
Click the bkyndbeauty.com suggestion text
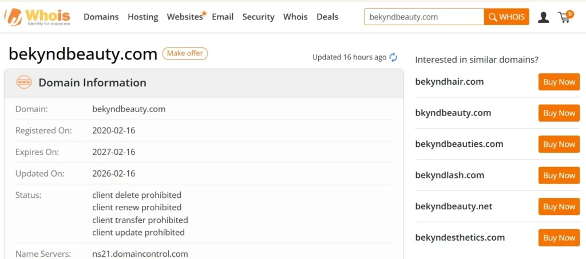coord(453,113)
